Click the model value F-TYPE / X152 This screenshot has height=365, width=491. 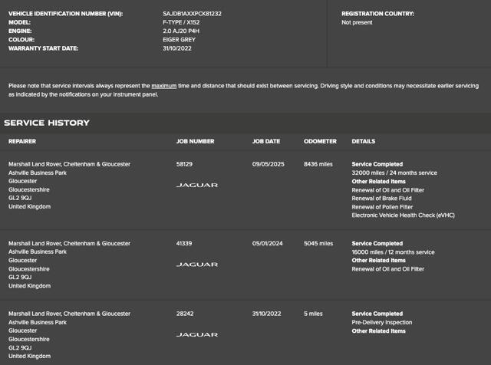pos(181,22)
